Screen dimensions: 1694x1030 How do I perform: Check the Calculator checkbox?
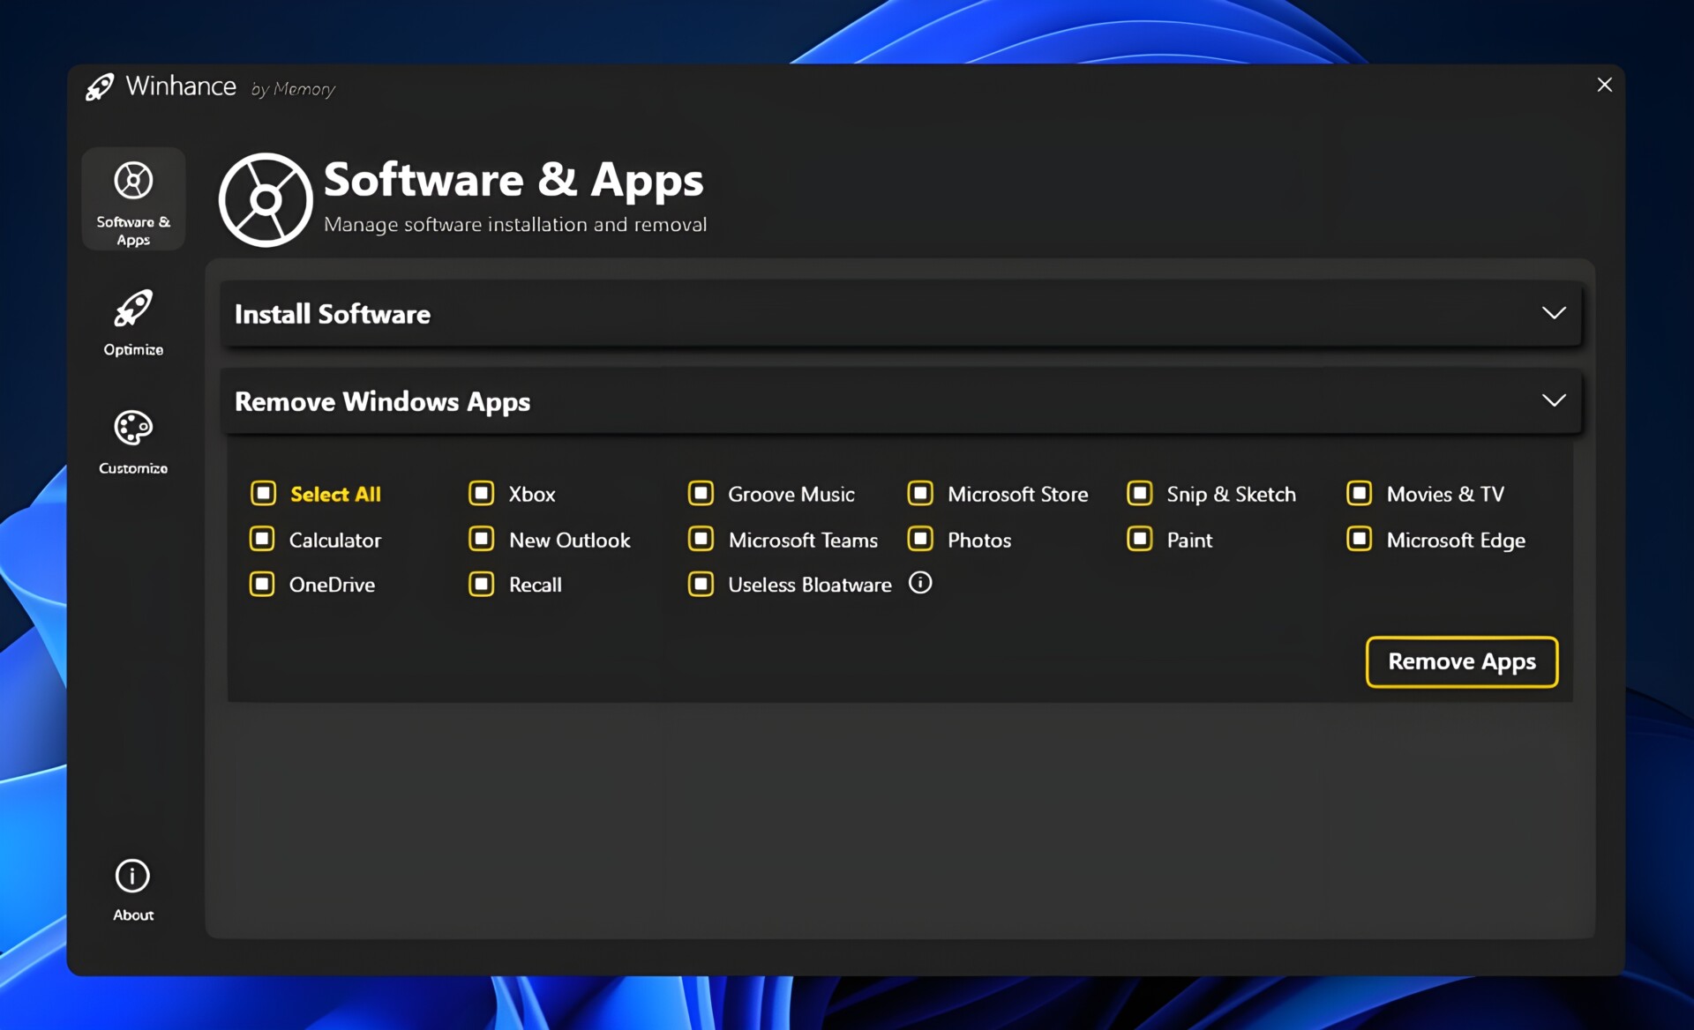click(263, 539)
